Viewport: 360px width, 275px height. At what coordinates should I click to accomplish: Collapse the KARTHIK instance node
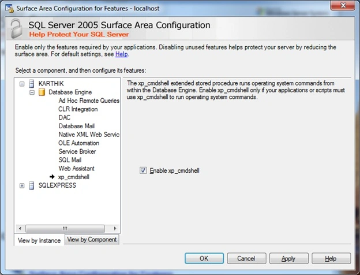click(22, 84)
